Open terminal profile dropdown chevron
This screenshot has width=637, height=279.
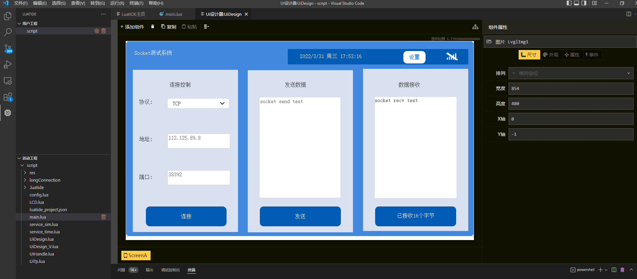(606, 270)
